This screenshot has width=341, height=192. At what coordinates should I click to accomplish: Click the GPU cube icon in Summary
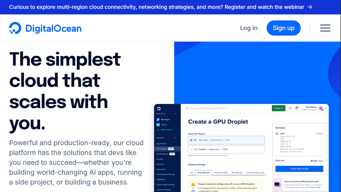click(277, 134)
